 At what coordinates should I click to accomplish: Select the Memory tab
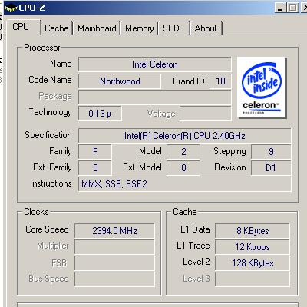(140, 28)
